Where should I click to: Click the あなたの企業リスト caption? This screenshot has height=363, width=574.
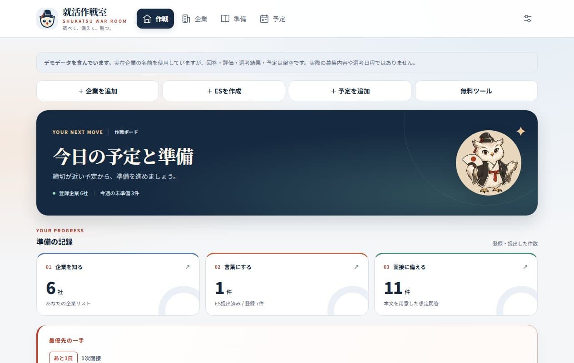pyautogui.click(x=68, y=304)
